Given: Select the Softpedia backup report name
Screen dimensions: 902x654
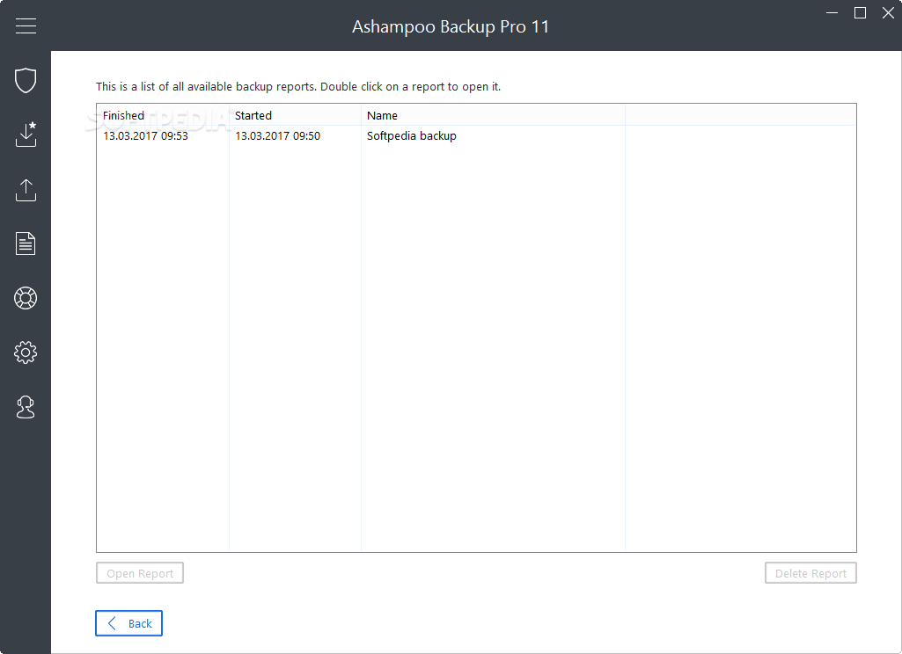Looking at the screenshot, I should coord(411,136).
